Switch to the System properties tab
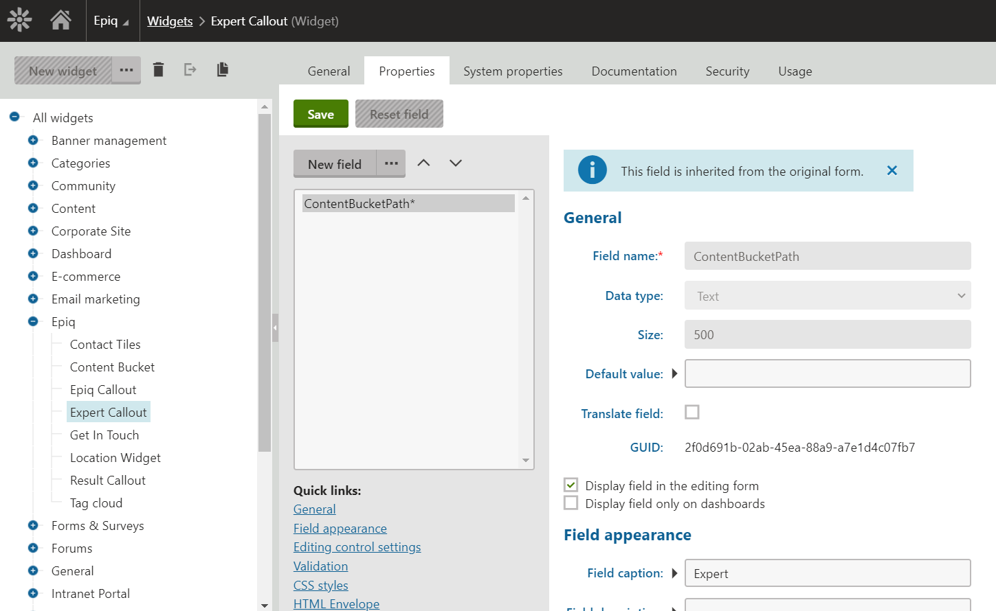 click(512, 71)
